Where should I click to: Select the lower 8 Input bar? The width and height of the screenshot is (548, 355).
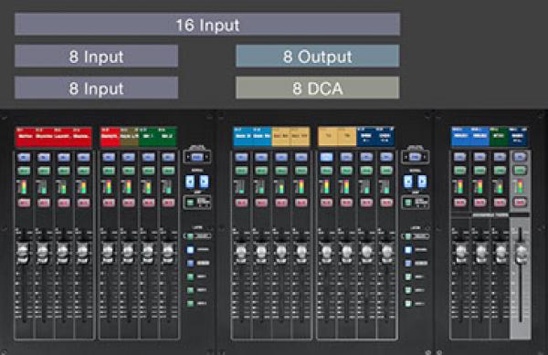pos(97,88)
